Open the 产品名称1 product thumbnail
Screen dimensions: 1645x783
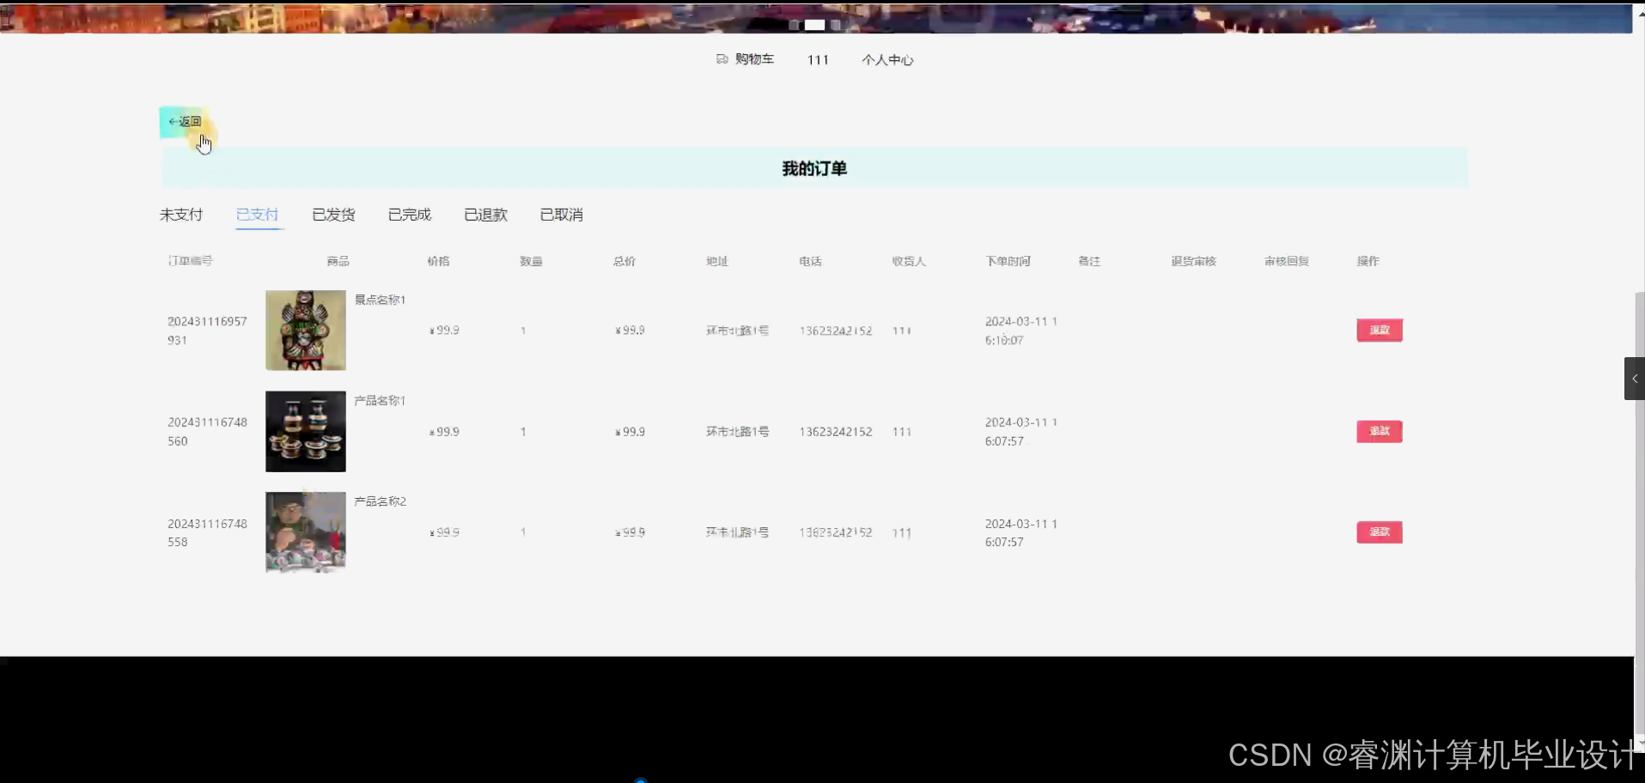click(x=305, y=431)
